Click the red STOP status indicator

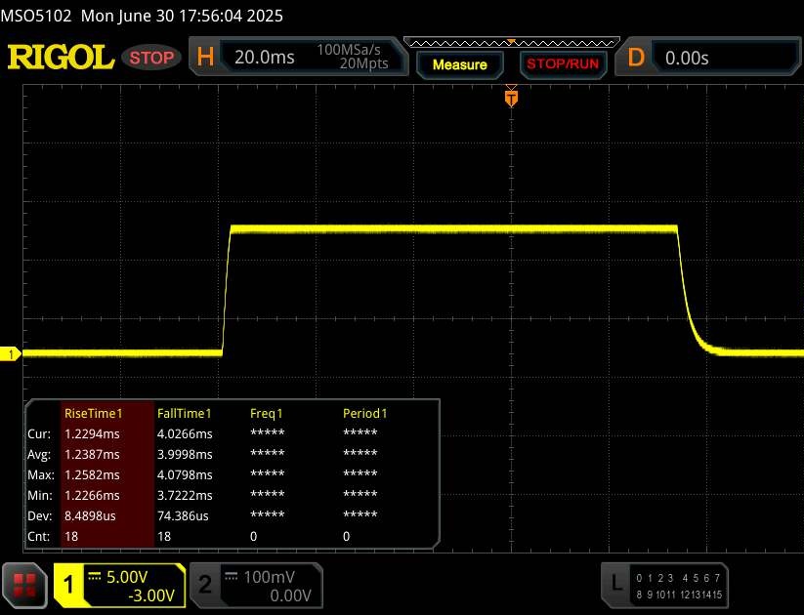(x=151, y=58)
